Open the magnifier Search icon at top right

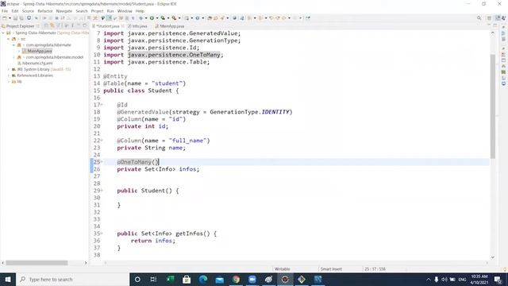(479, 18)
